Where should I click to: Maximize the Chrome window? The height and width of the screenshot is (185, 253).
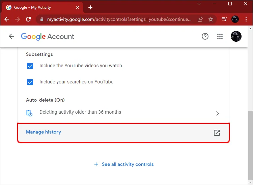pos(230,4)
